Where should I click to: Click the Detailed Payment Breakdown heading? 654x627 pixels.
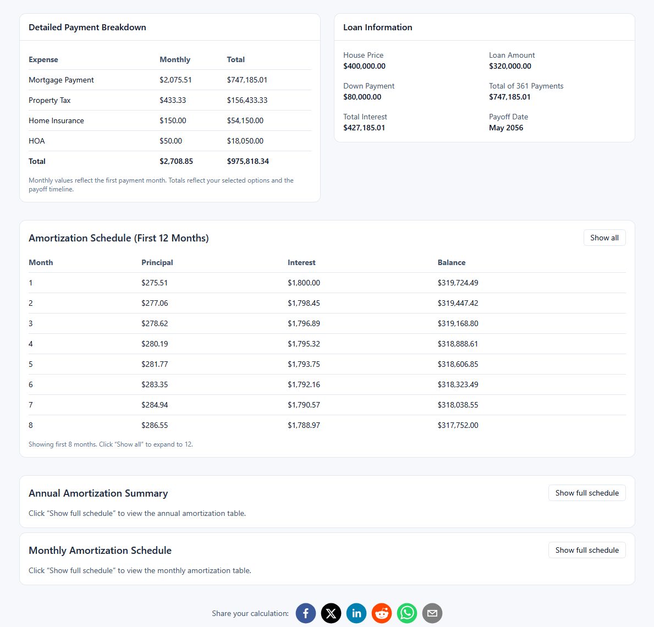coord(87,28)
